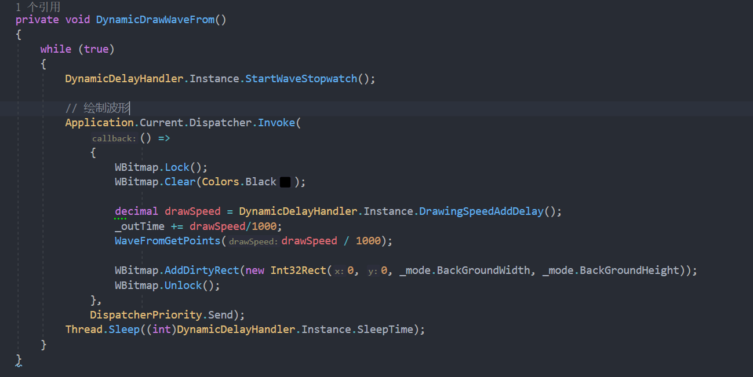Click "DispatcherPriority" enum name
This screenshot has height=377, width=753.
[145, 315]
